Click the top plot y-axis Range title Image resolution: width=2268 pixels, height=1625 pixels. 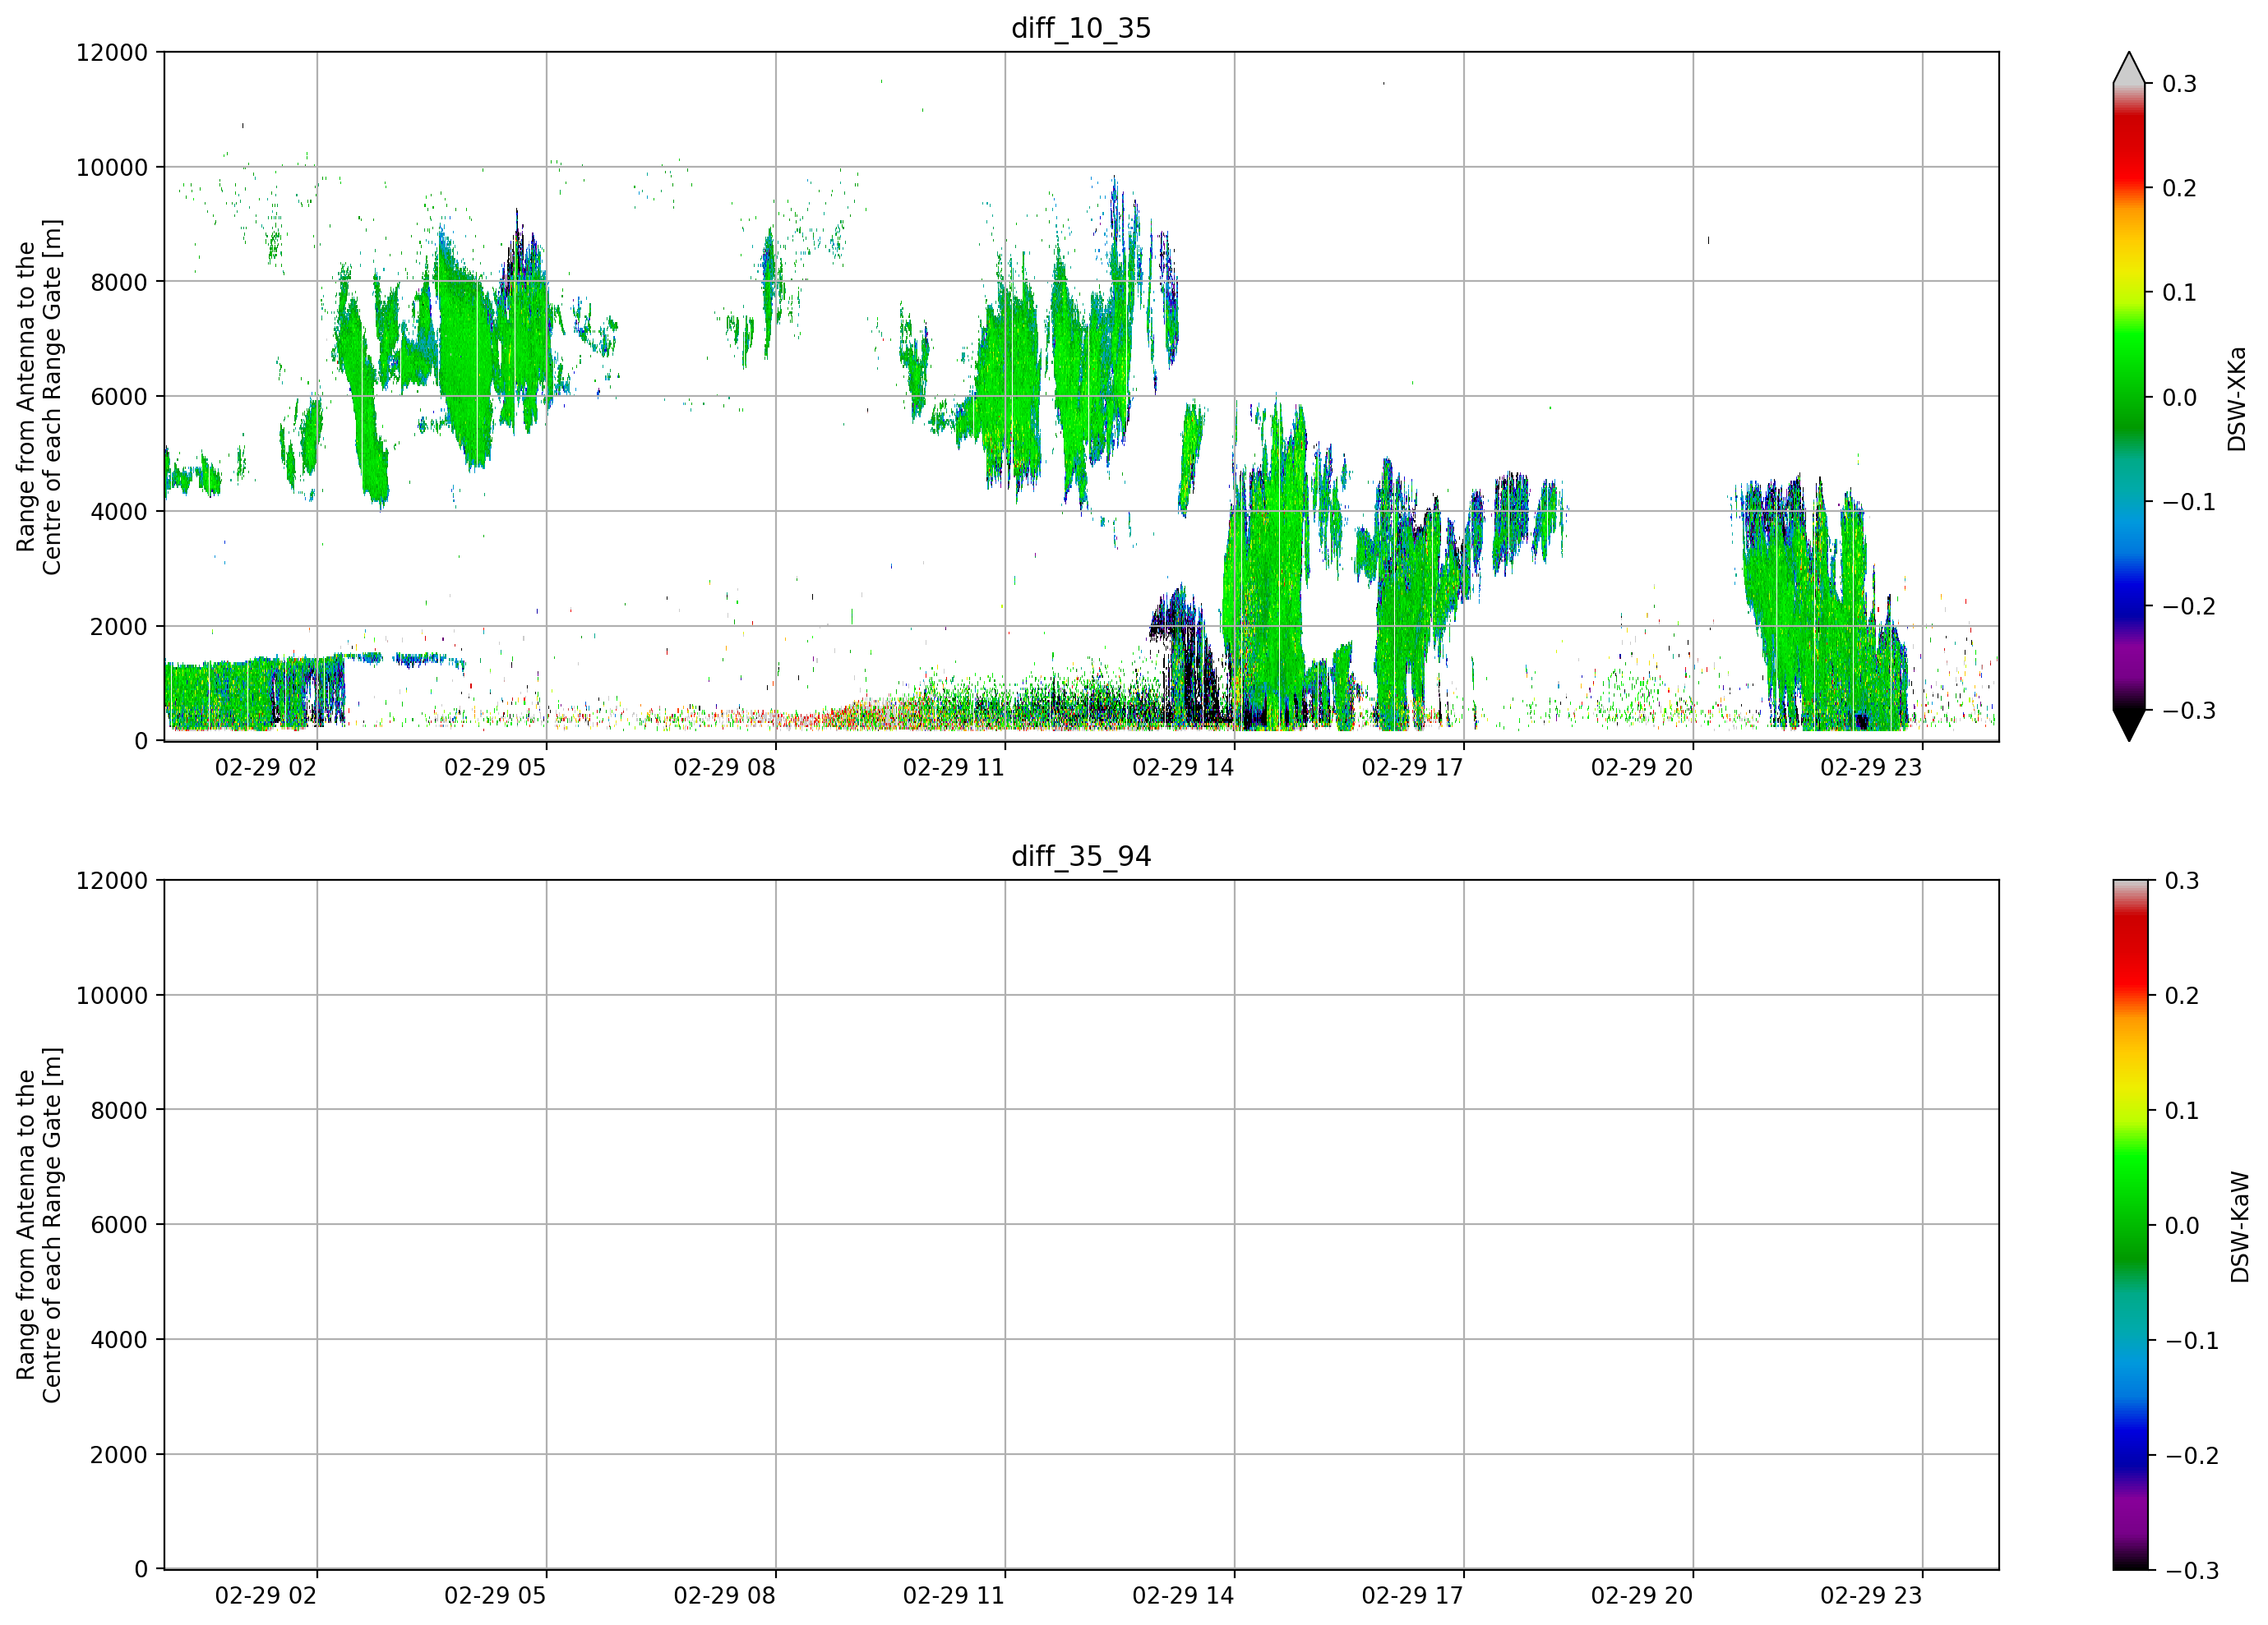39,397
